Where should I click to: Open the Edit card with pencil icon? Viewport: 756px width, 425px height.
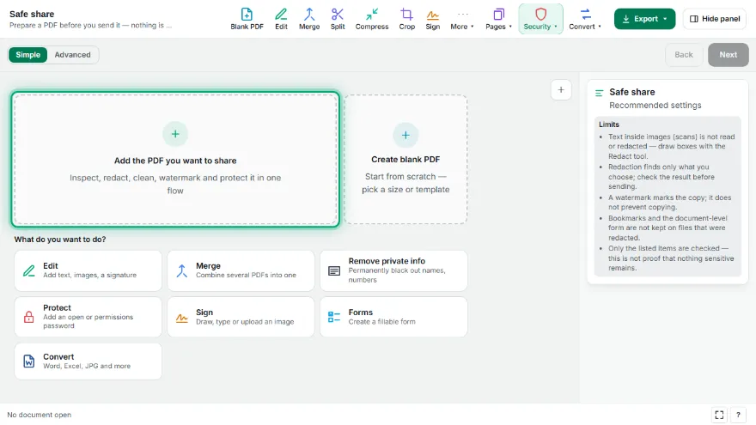click(x=88, y=270)
